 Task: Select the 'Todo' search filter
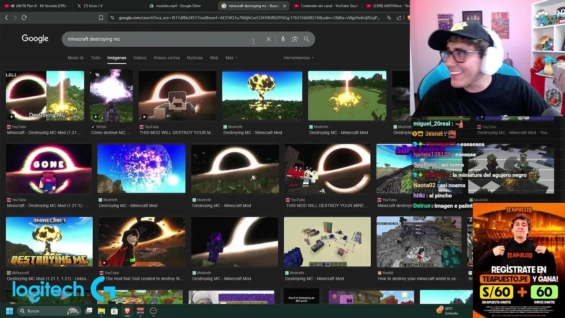[x=95, y=58]
